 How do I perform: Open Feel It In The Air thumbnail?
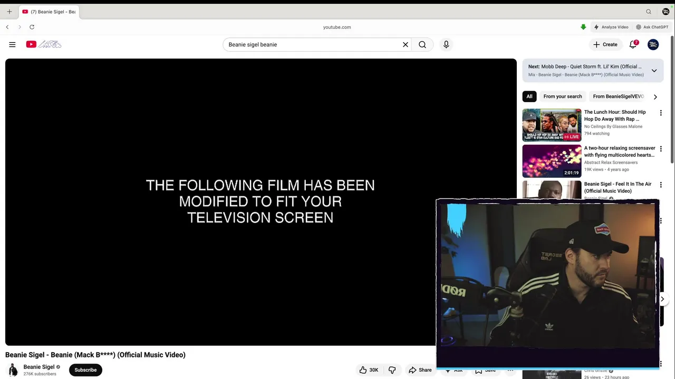pyautogui.click(x=552, y=190)
